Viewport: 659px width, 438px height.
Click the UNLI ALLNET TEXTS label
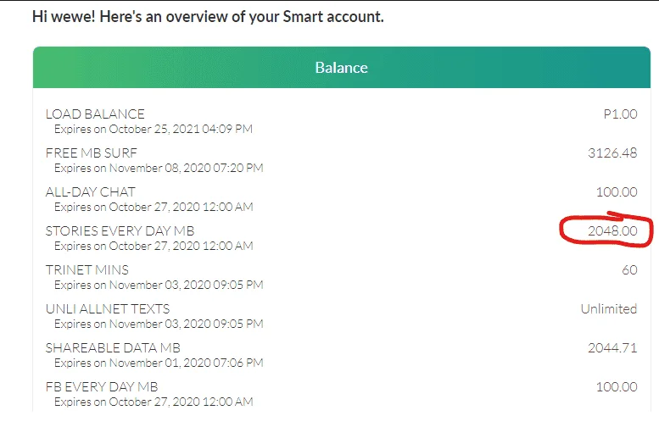pos(108,309)
